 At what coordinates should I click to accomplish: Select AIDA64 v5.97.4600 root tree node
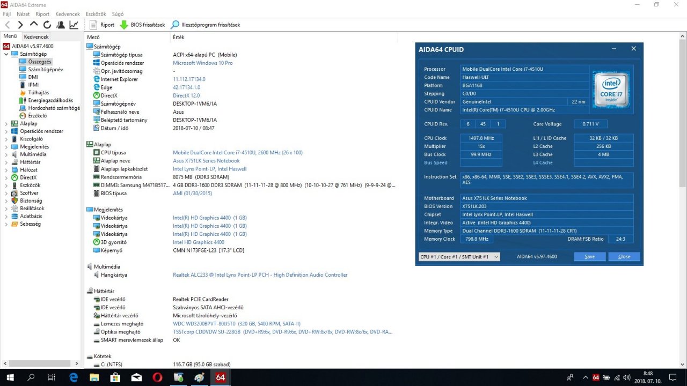[28, 46]
